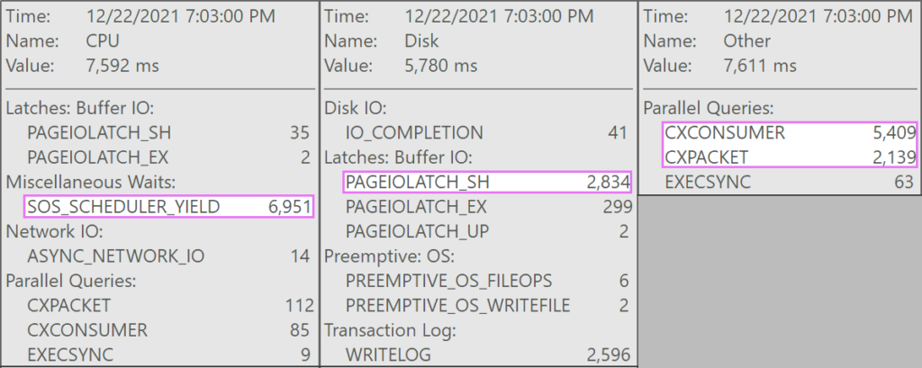The image size is (922, 368).
Task: Select PAGEIOLATCH_SH row in the Disk panel
Action: pyautogui.click(x=487, y=183)
